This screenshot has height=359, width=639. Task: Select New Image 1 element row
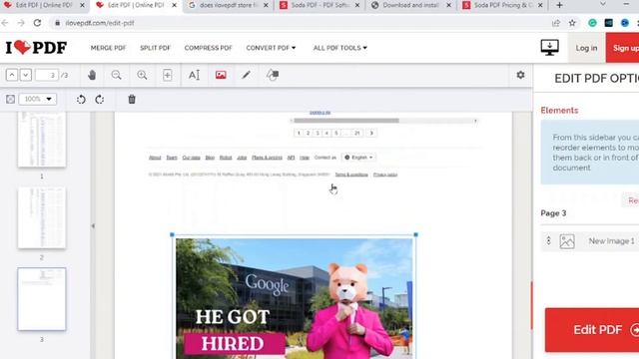click(590, 241)
